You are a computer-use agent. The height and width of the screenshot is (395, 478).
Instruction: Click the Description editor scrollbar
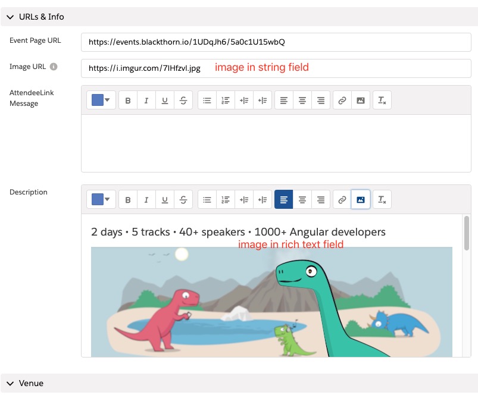click(x=467, y=233)
